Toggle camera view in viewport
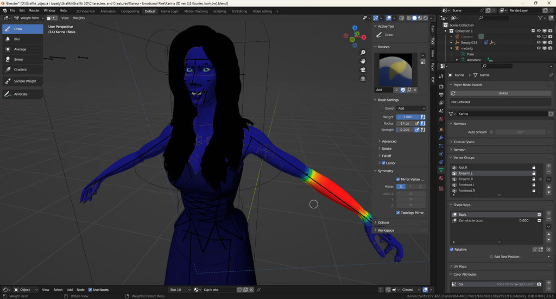This screenshot has height=299, width=556. [363, 69]
